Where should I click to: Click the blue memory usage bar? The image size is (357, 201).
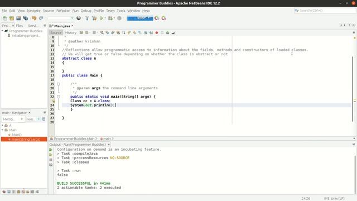point(140,18)
